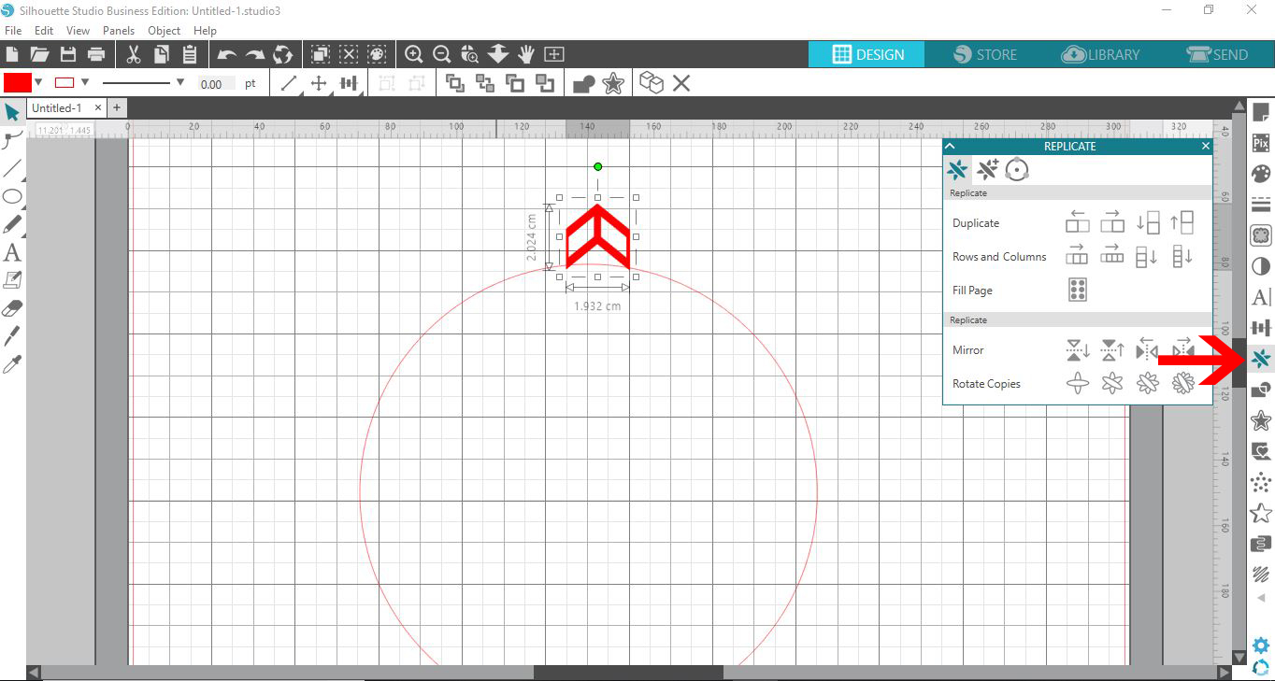This screenshot has height=681, width=1275.
Task: Close the Untitled-1 document tab
Action: [98, 108]
